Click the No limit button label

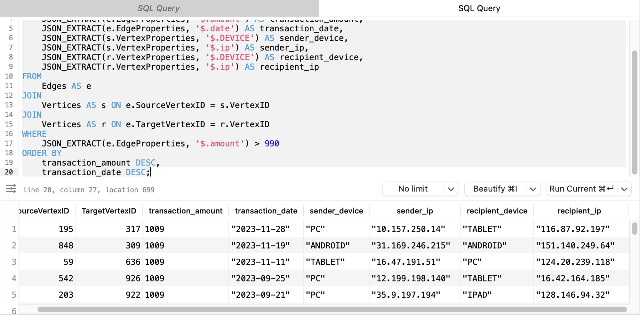coord(413,189)
